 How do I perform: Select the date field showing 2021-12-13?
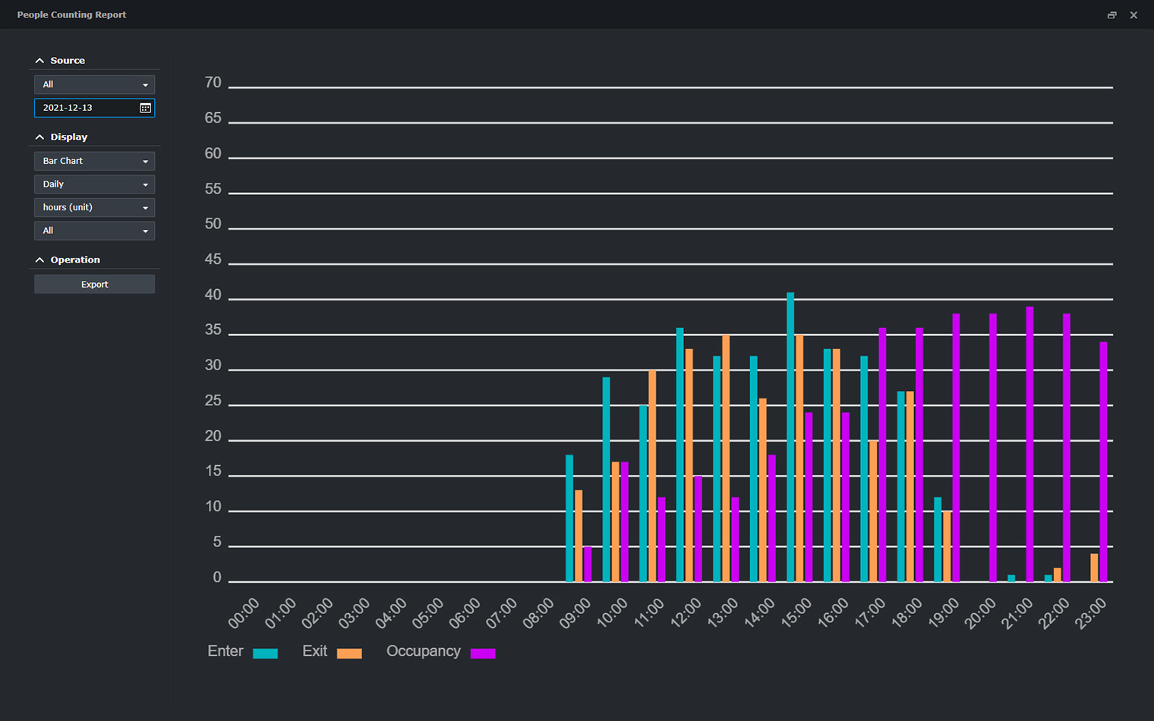[84, 108]
